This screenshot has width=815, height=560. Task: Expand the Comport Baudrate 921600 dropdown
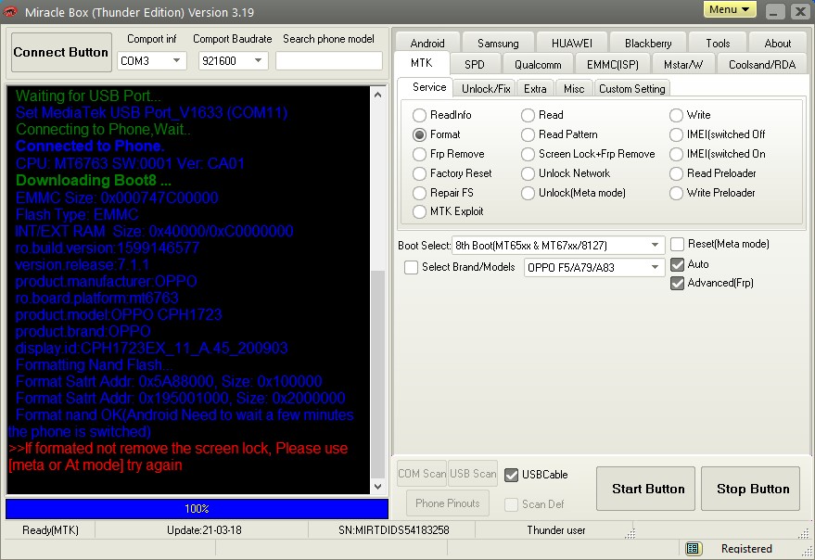[x=258, y=61]
